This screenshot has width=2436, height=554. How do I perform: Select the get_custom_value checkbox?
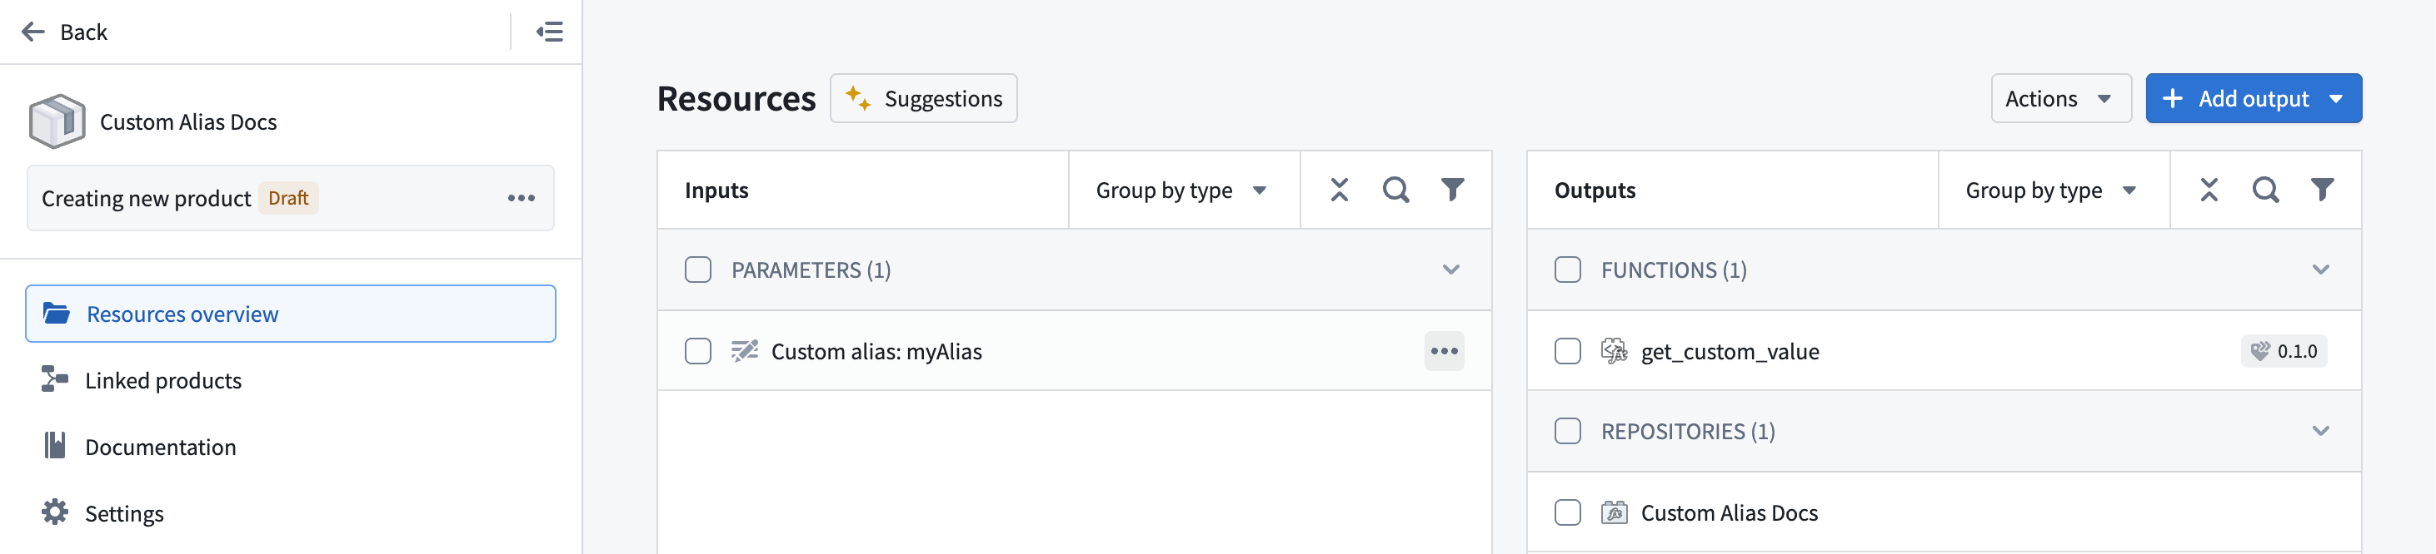click(1568, 350)
